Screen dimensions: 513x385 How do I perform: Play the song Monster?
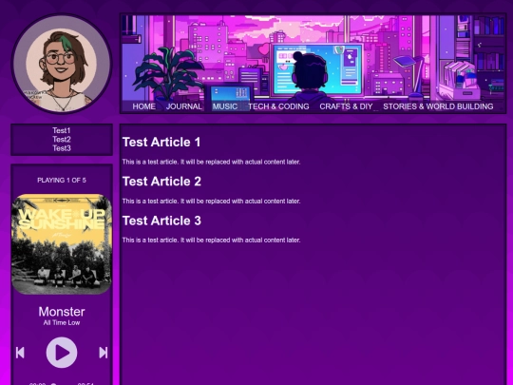pyautogui.click(x=62, y=353)
